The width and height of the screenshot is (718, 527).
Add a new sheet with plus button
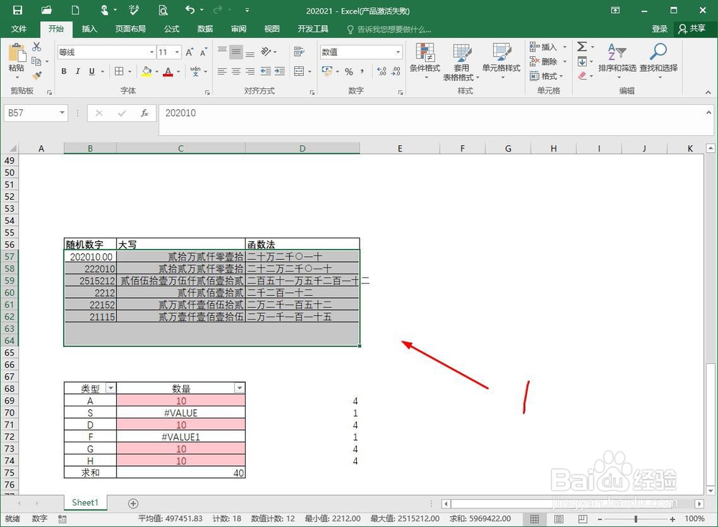(133, 503)
